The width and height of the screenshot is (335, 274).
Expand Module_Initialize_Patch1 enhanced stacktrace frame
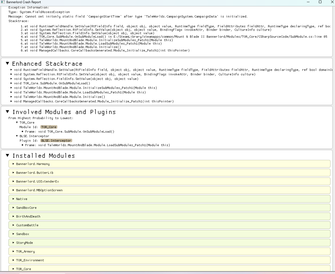point(11,101)
